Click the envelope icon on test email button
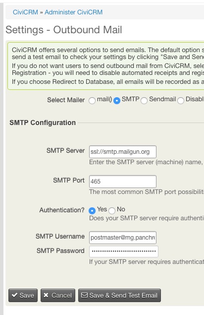Viewport: 204px width, 315px height. click(84, 295)
